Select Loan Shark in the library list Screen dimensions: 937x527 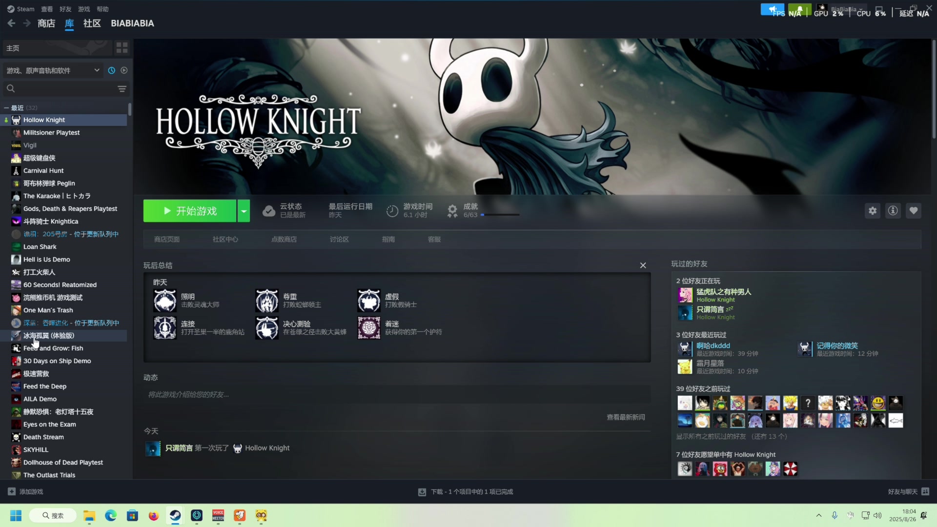point(63,247)
